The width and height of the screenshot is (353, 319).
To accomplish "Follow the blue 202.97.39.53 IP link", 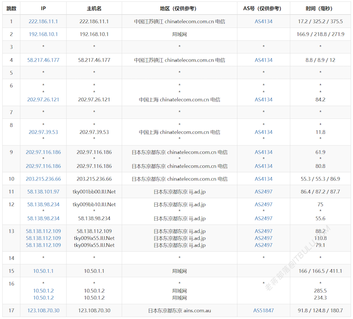I will (43, 132).
